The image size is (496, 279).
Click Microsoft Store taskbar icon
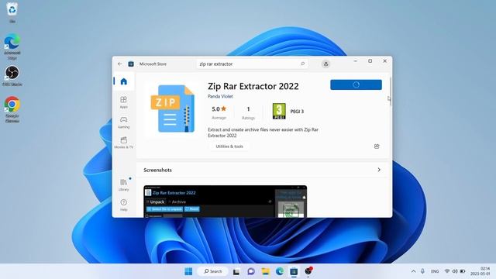click(294, 271)
